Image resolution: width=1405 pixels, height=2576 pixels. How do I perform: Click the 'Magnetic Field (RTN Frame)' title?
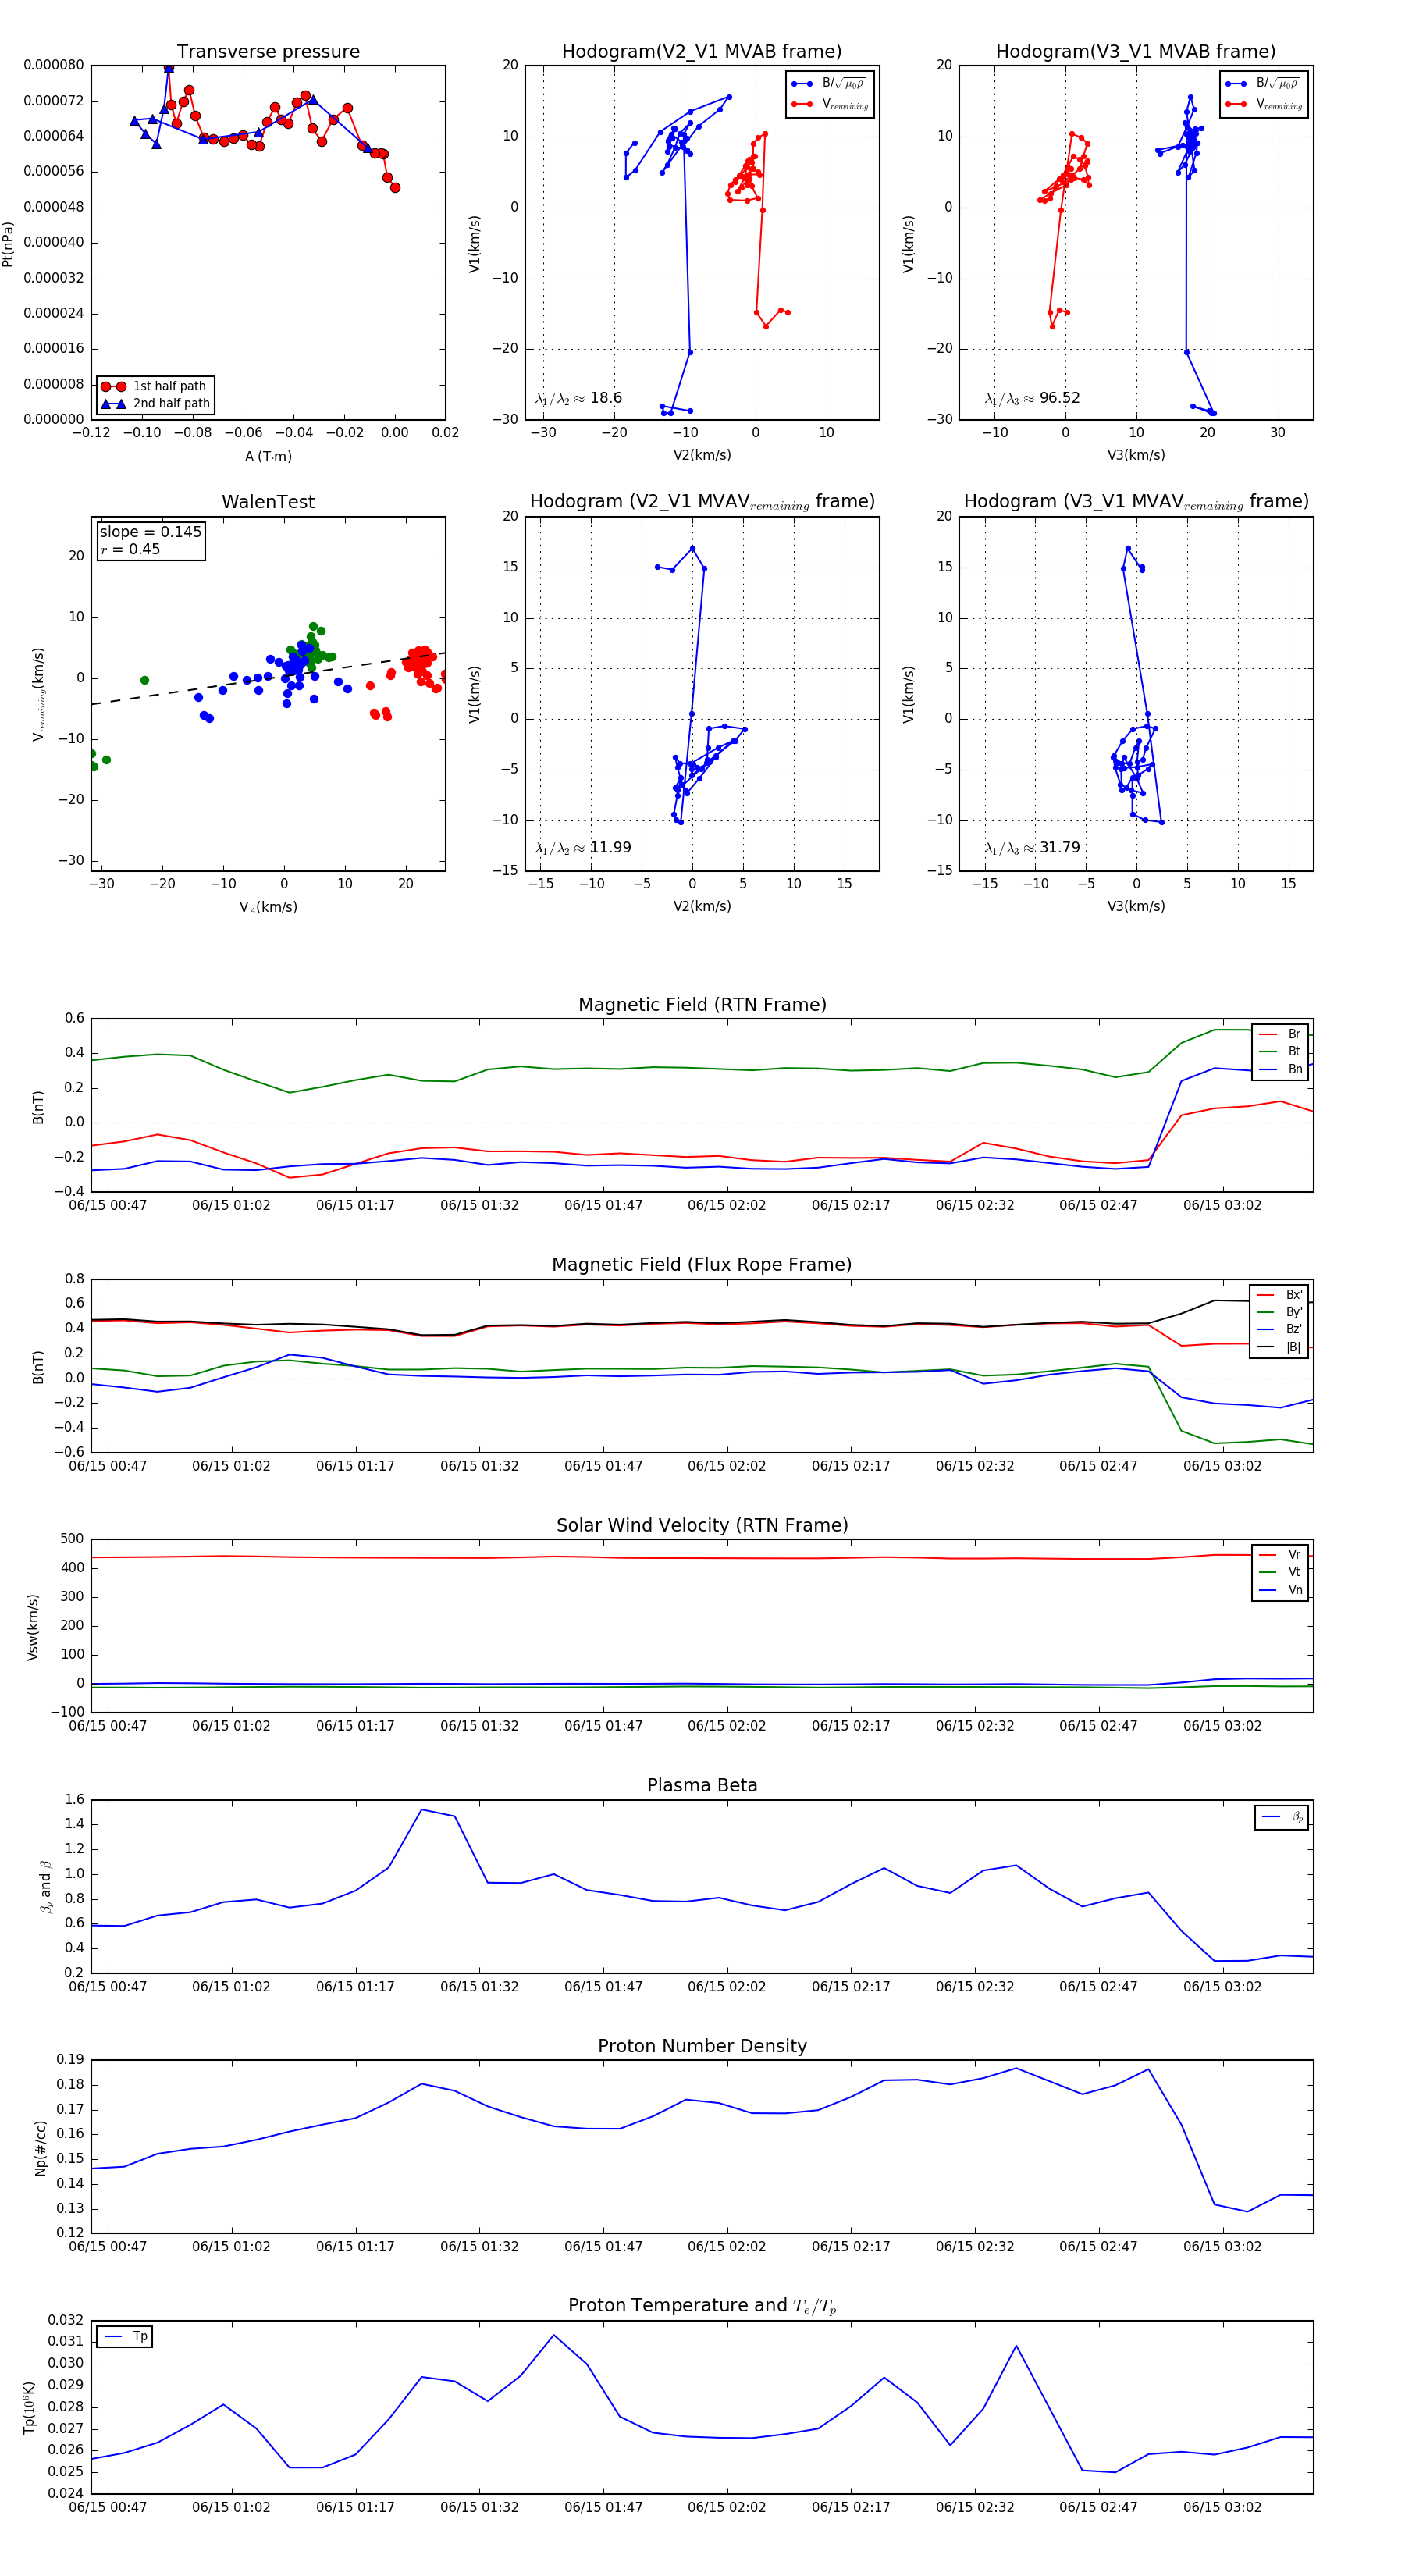tap(702, 1005)
